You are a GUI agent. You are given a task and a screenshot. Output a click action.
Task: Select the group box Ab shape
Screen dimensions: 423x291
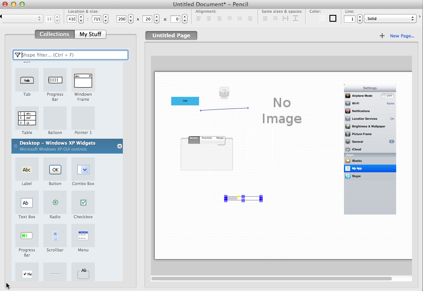coord(83,272)
